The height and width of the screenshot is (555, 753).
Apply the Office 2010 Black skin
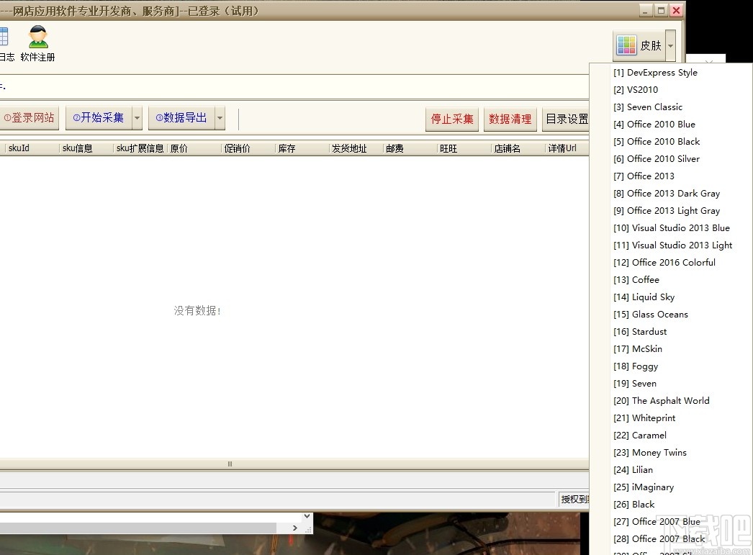[x=657, y=142]
